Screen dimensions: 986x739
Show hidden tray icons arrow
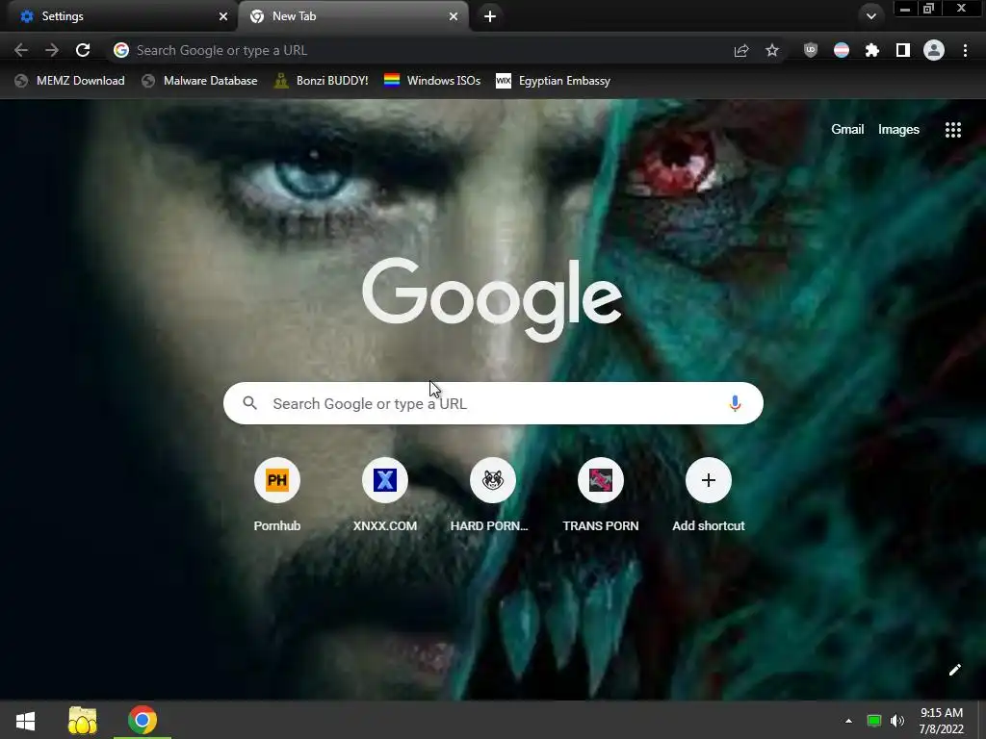[x=848, y=721]
